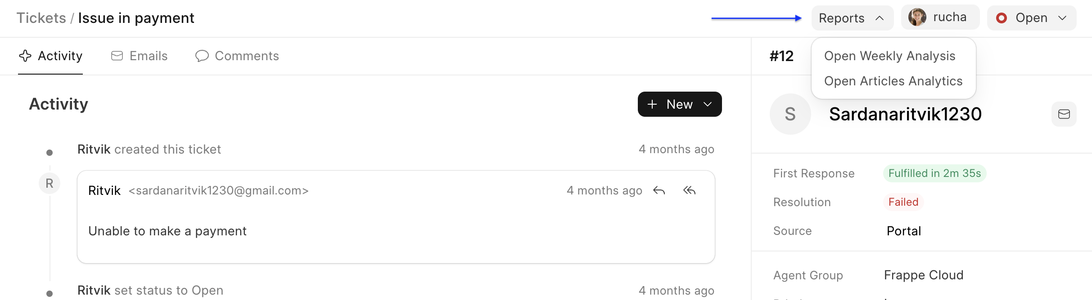The height and width of the screenshot is (300, 1092).
Task: Click the S contact avatar circle
Action: [790, 114]
